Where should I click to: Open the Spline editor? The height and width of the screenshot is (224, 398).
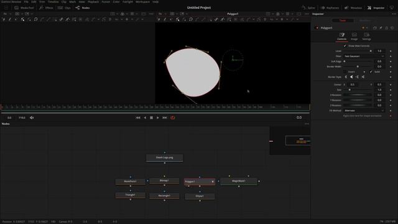308,8
